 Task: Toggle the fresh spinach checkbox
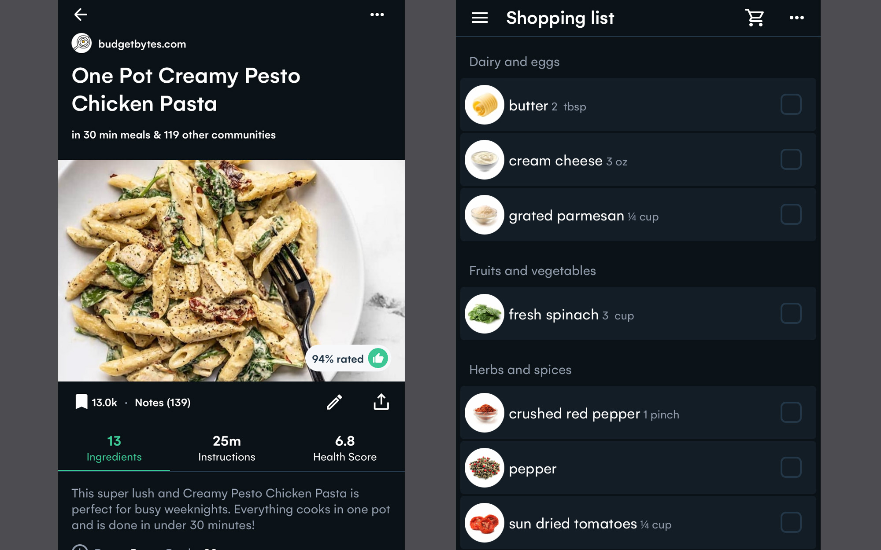coord(791,313)
